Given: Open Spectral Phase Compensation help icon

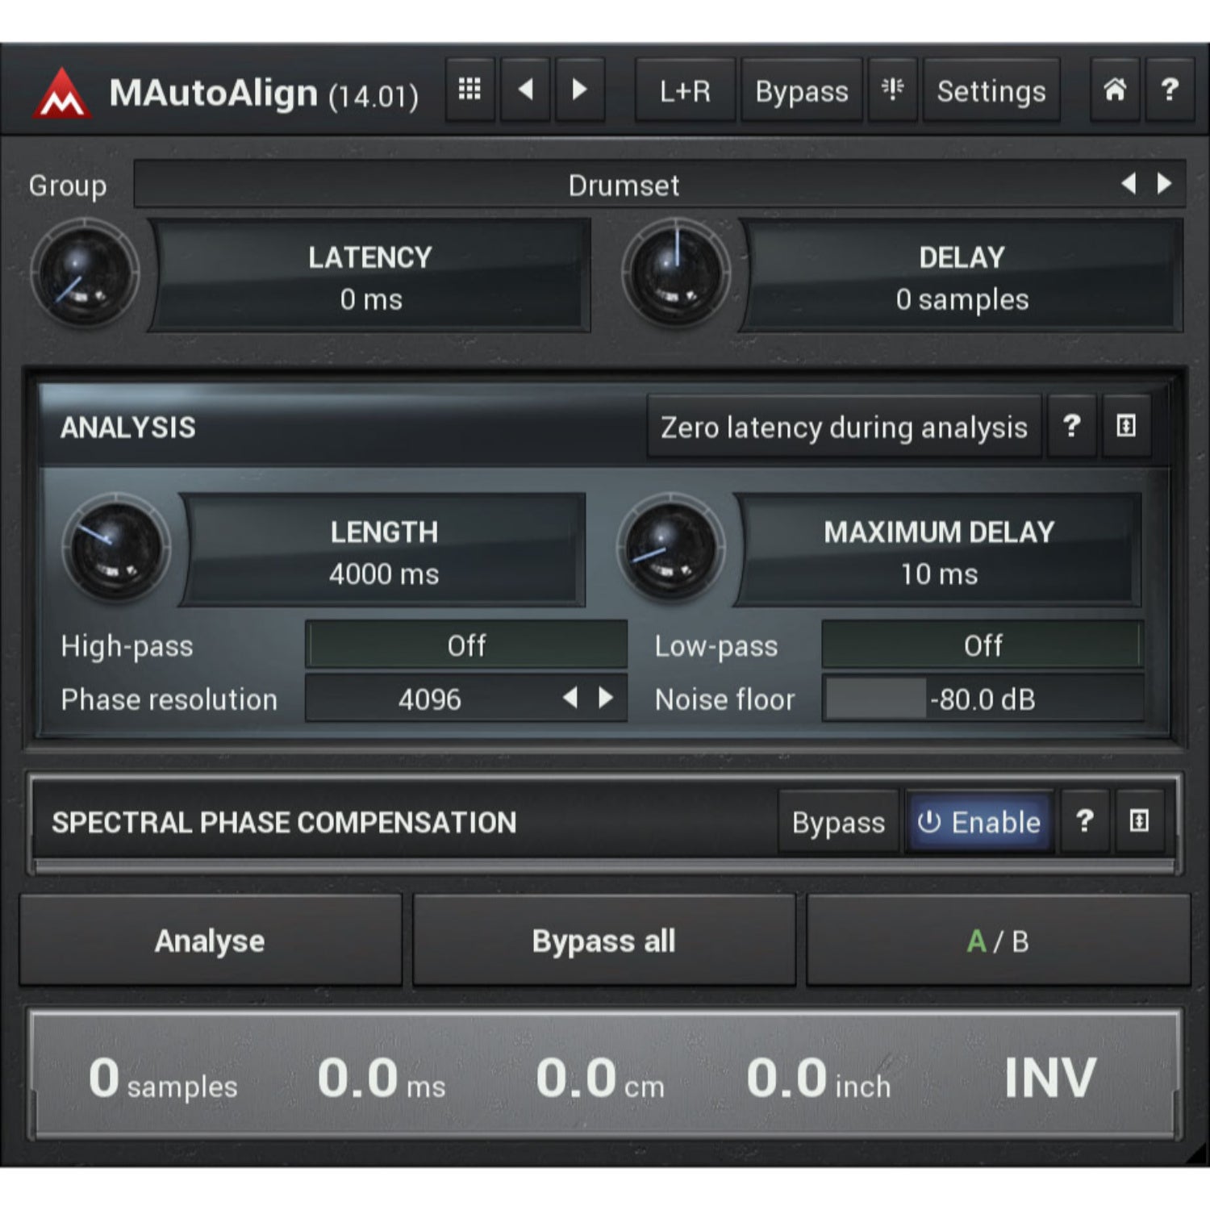Looking at the screenshot, I should (x=1085, y=821).
